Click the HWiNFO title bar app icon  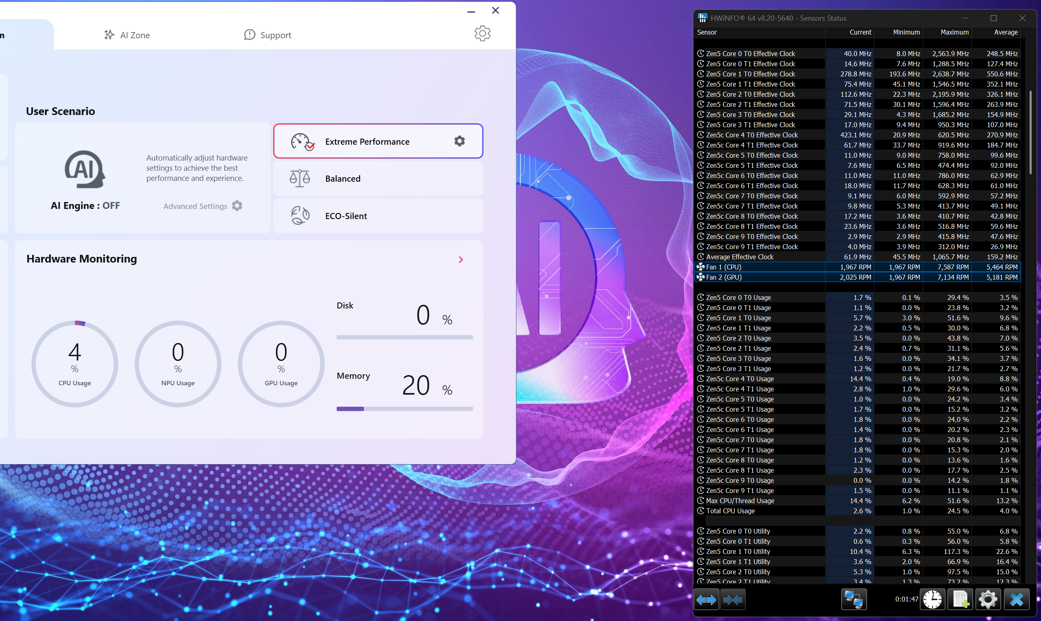[x=702, y=18]
